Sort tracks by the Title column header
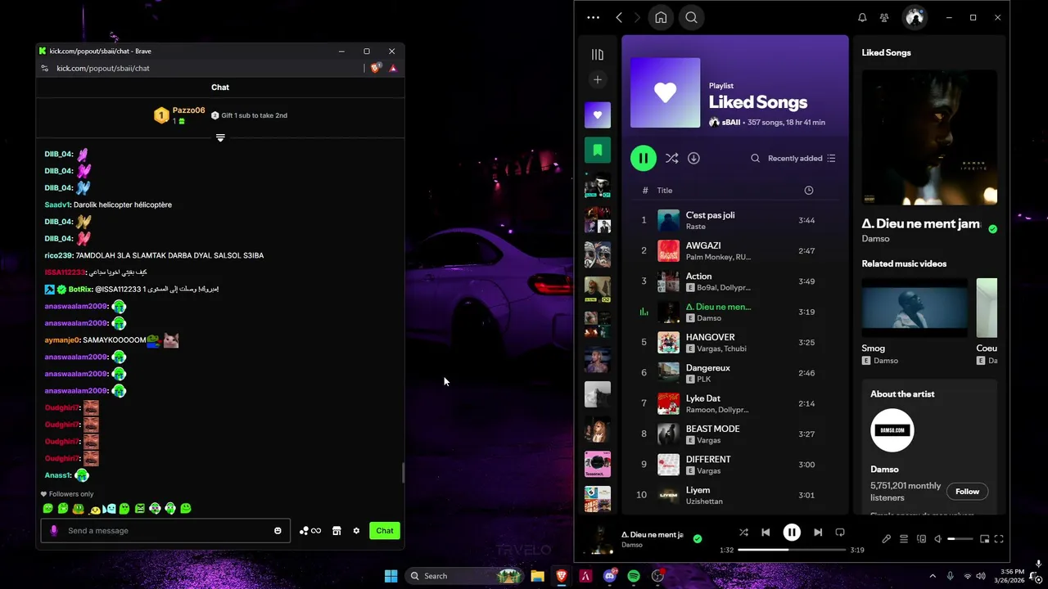This screenshot has width=1048, height=589. [x=665, y=190]
